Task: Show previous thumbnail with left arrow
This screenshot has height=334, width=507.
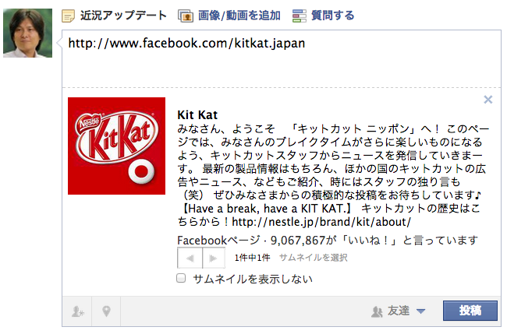Action: point(190,258)
